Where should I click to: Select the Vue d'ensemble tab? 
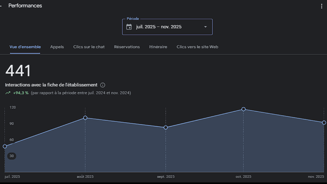tap(25, 47)
